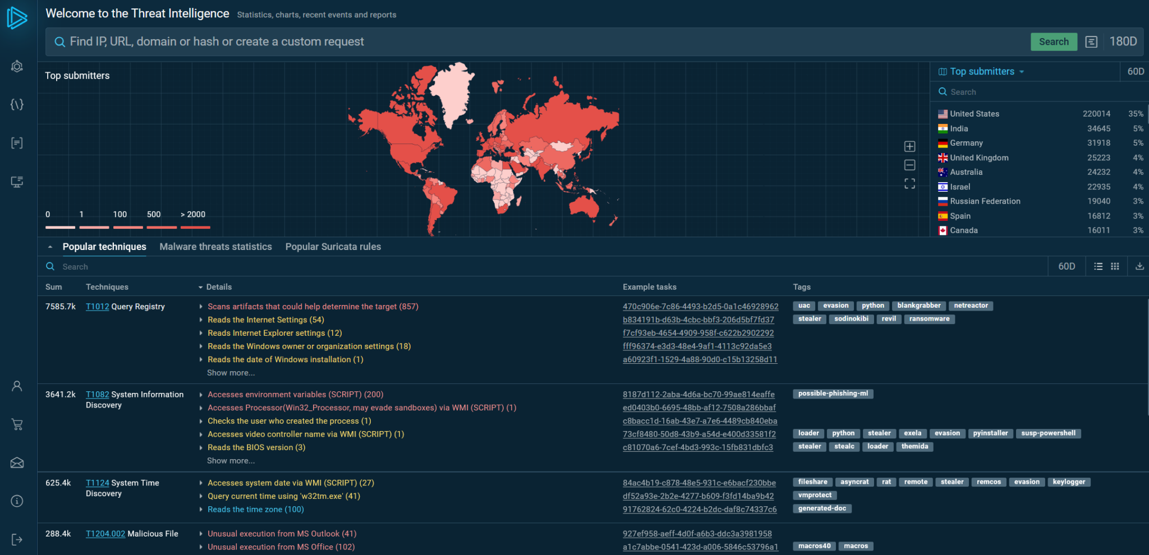Switch to the Malware threats statistics tab
The image size is (1149, 555).
pos(215,247)
